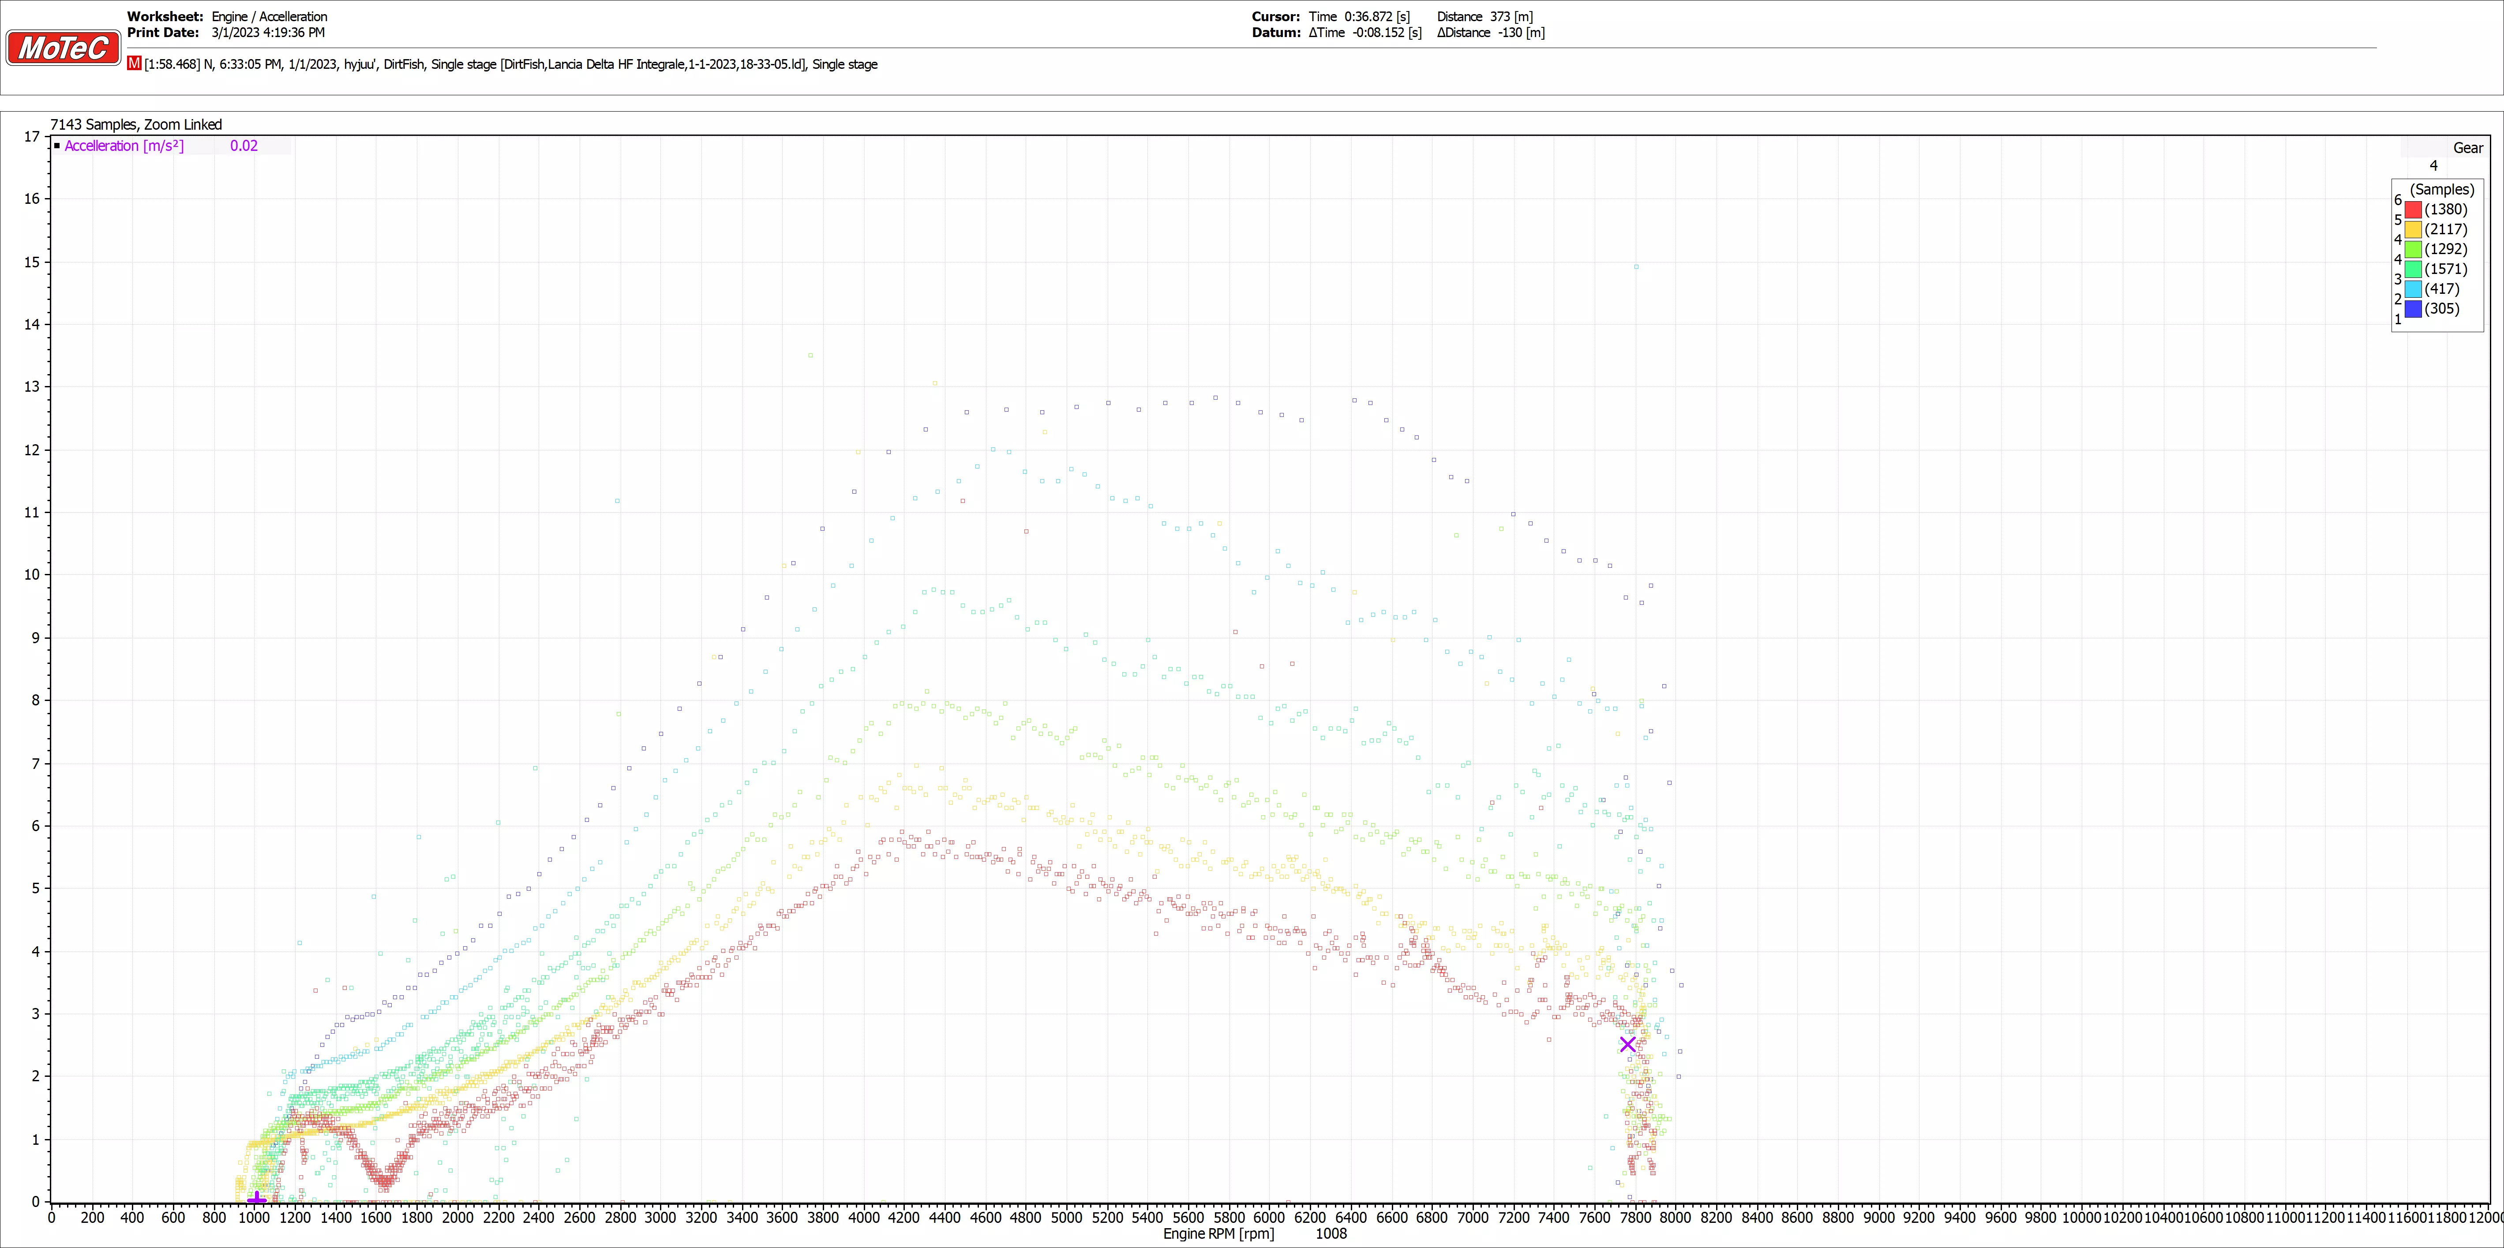Click the log file description line
This screenshot has height=1248, width=2504.
coord(510,64)
